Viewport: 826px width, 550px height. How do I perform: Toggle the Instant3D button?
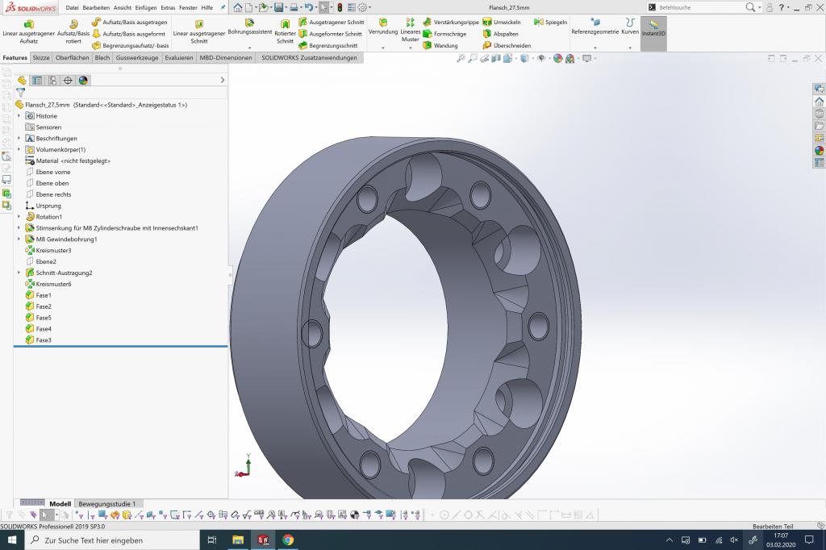pyautogui.click(x=653, y=29)
